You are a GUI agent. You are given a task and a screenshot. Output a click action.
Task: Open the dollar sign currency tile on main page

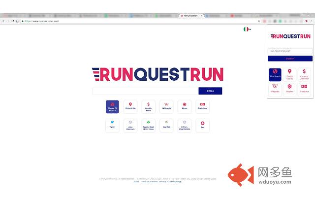point(148,107)
